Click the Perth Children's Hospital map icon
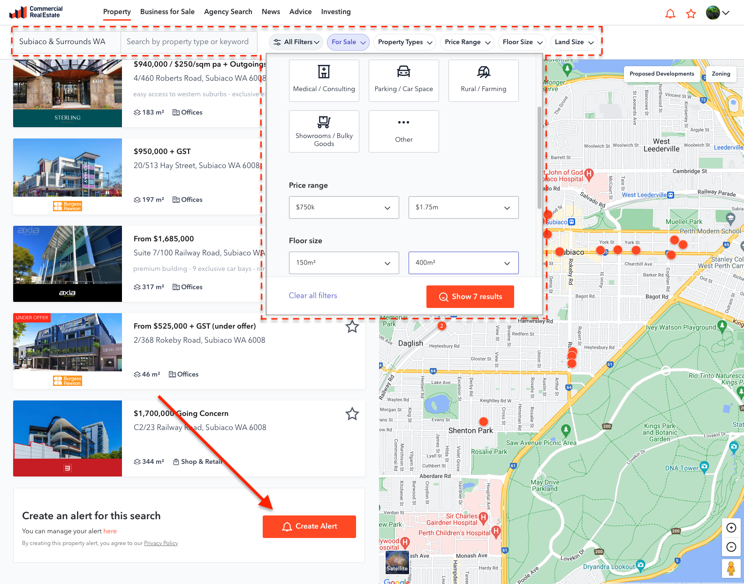Screen dimensions: 744x584 [496, 531]
